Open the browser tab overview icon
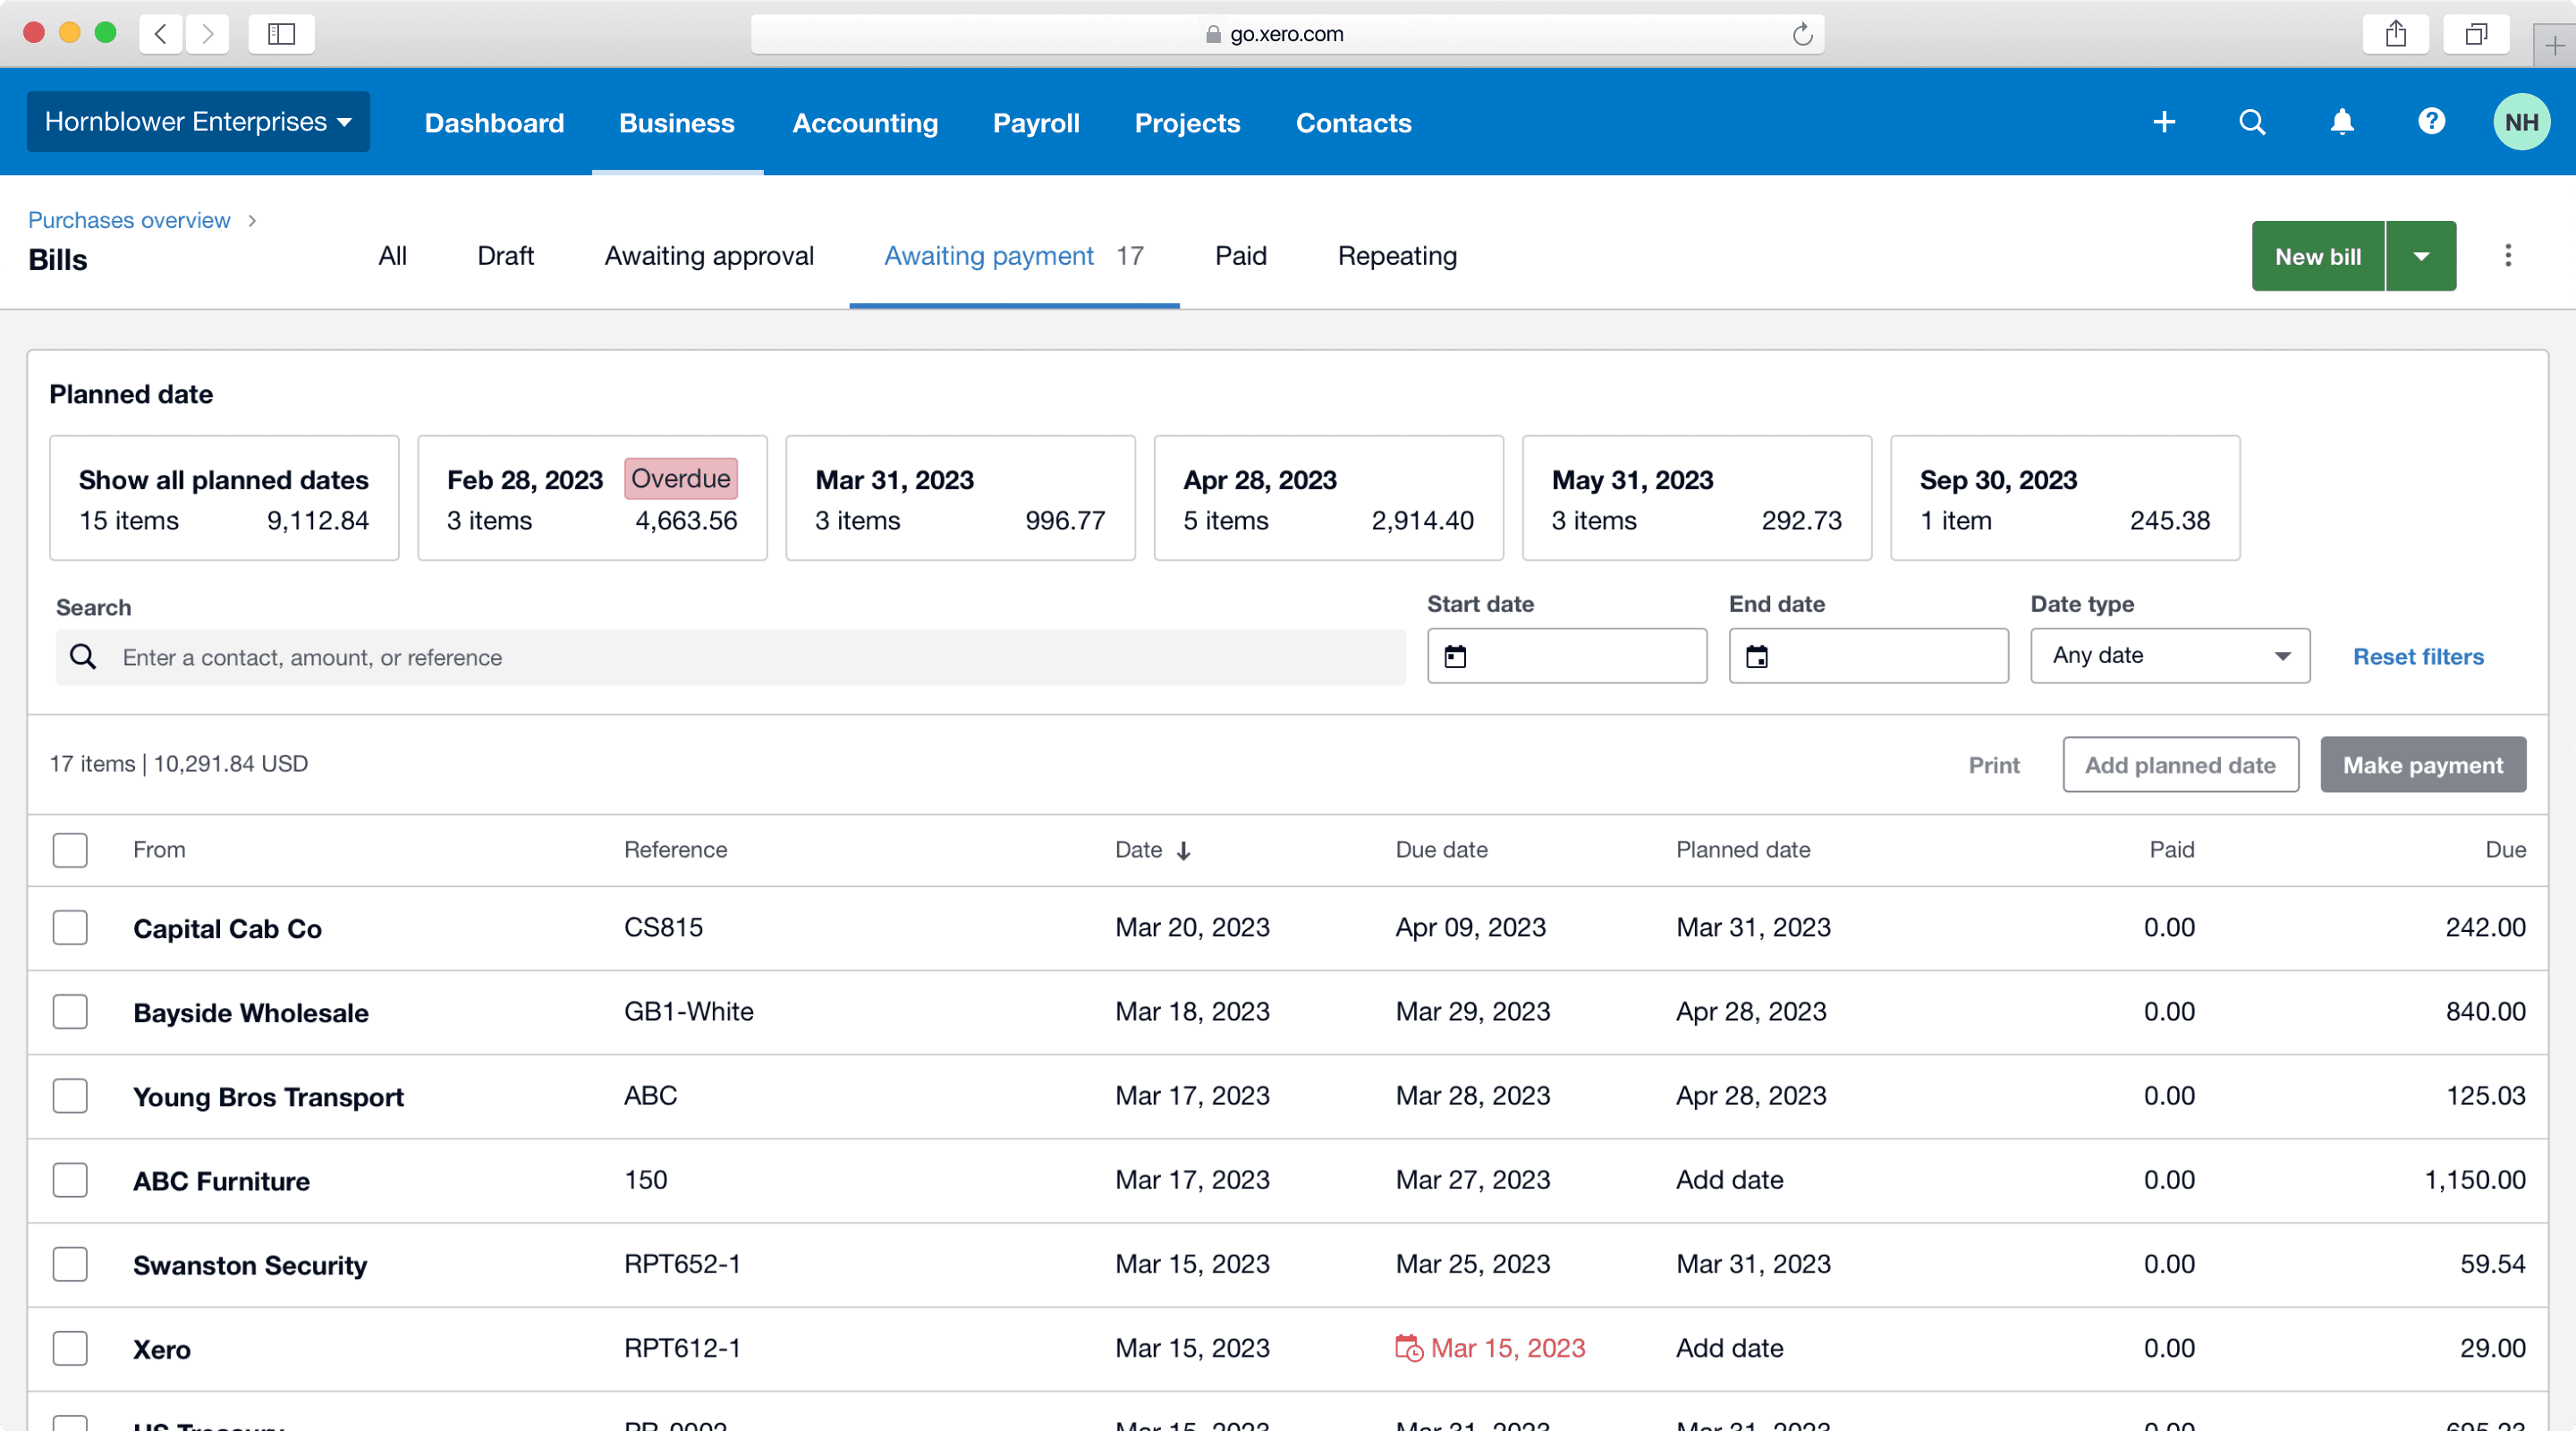Screen dimensions: 2576x1431 coord(2476,34)
